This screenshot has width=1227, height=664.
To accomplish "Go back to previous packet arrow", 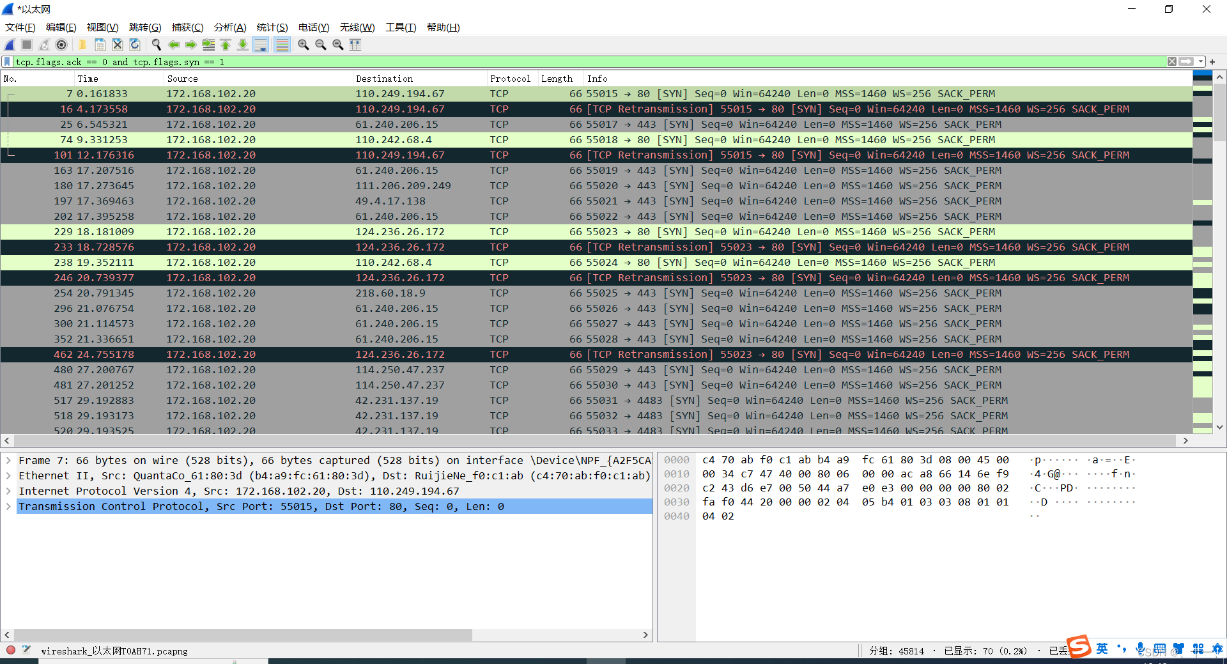I will coord(173,45).
